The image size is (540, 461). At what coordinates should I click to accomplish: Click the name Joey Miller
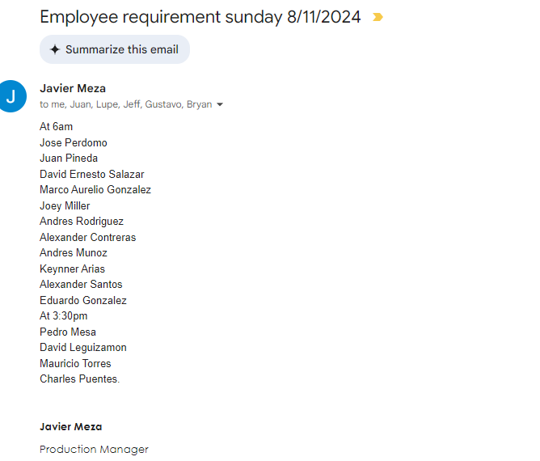pos(65,206)
